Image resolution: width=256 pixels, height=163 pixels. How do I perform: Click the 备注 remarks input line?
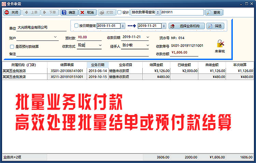click(x=83, y=54)
